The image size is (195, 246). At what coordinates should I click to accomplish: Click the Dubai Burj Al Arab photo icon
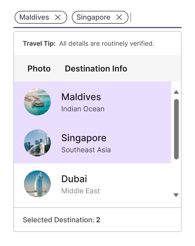(x=37, y=184)
